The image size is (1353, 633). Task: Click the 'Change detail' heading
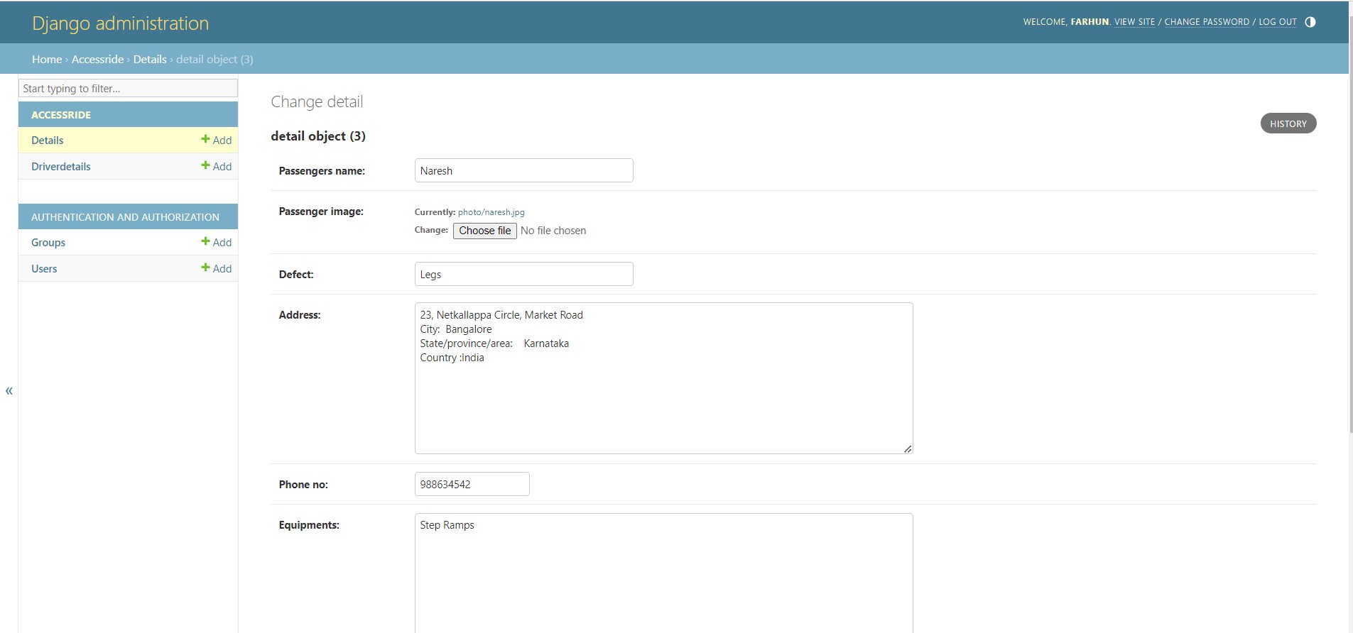tap(317, 101)
